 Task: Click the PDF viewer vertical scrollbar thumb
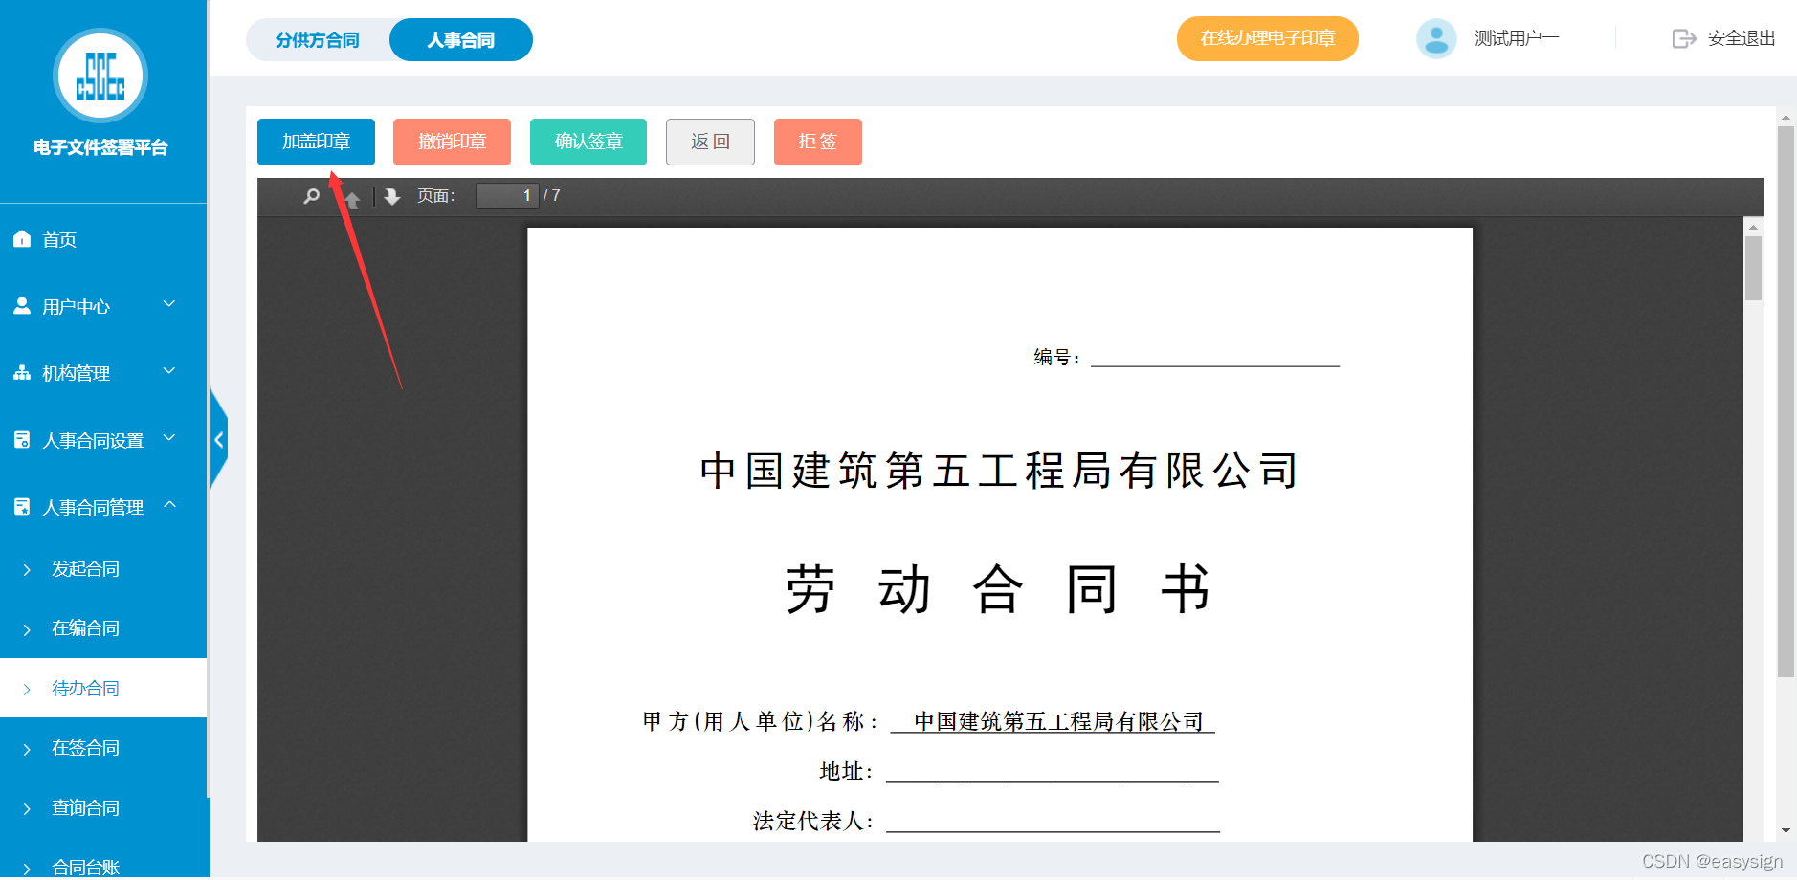click(1753, 268)
